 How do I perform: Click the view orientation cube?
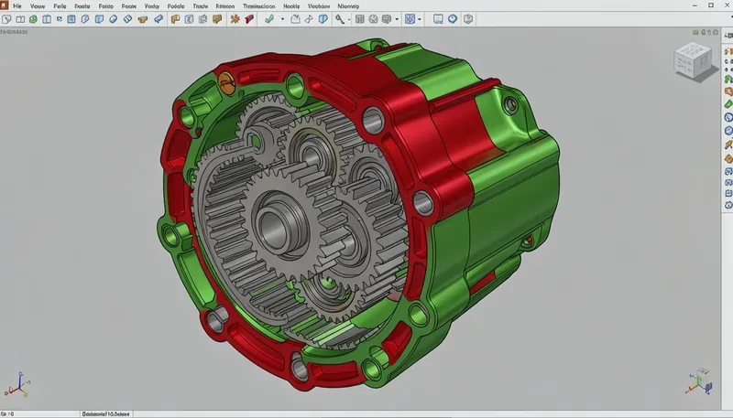click(694, 60)
